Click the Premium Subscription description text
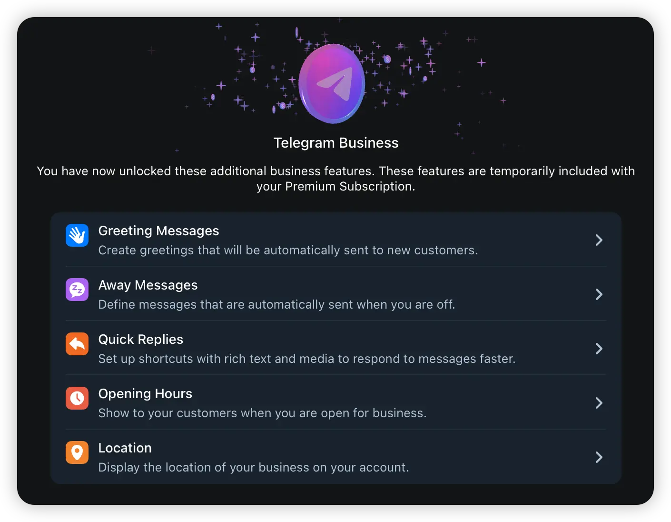Screen dimensions: 671x522 pos(336,179)
